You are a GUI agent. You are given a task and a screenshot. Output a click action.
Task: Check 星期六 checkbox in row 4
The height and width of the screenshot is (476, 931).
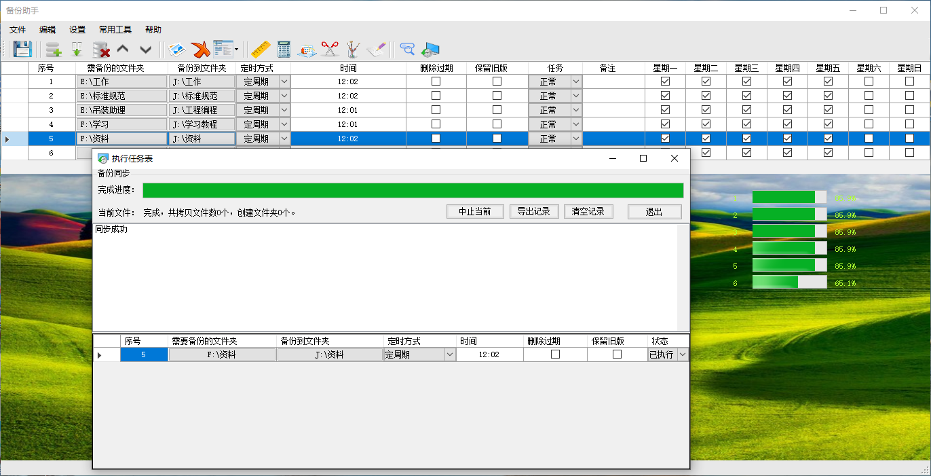(x=869, y=124)
